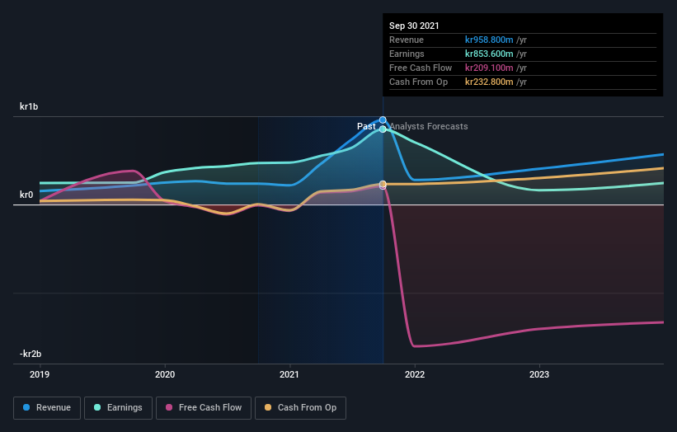This screenshot has height=432, width=677.
Task: Click the kr853.600m earnings value
Action: click(489, 54)
